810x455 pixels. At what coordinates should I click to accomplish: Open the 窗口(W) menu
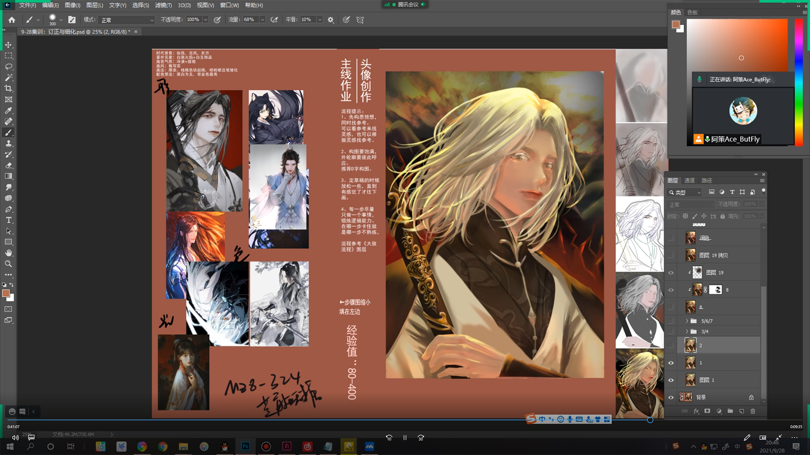click(229, 5)
